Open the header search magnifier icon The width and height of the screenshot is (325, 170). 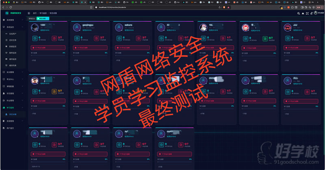(299, 13)
